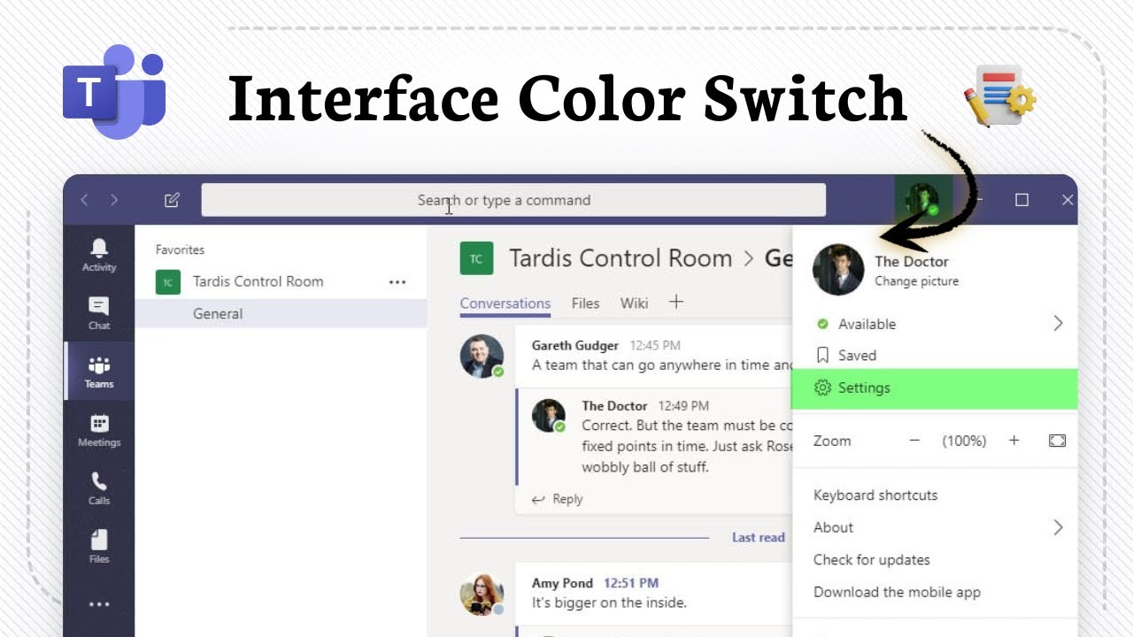Select Check for updates
The image size is (1133, 637).
click(872, 560)
